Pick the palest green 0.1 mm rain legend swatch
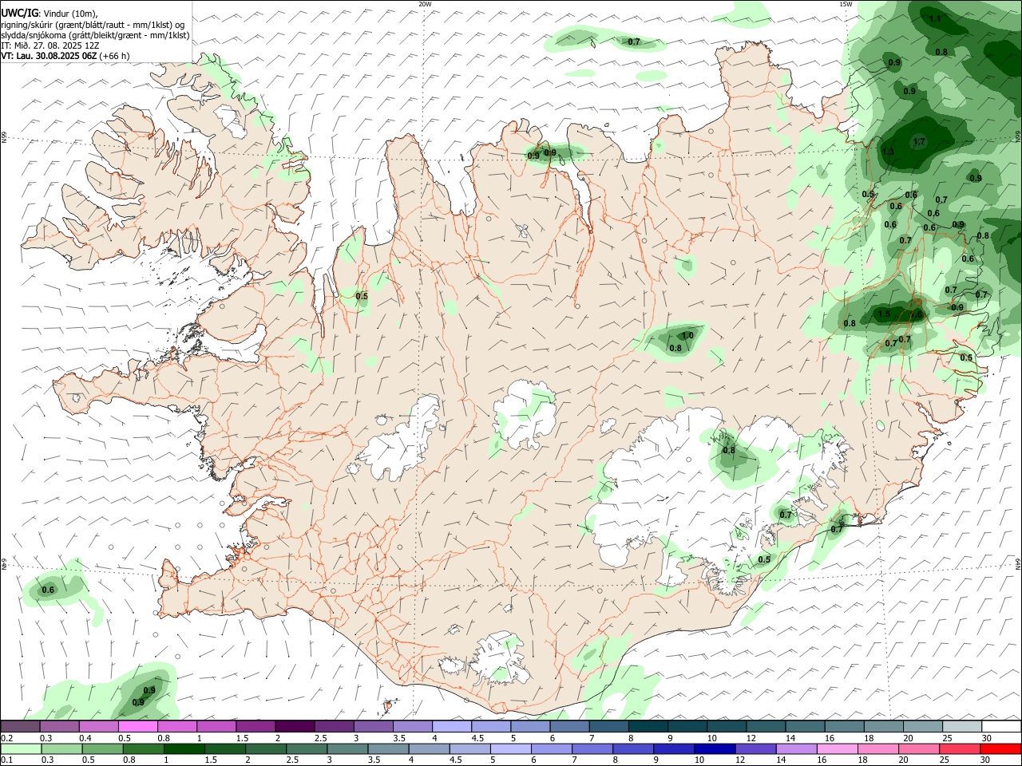The image size is (1022, 766). point(21,748)
